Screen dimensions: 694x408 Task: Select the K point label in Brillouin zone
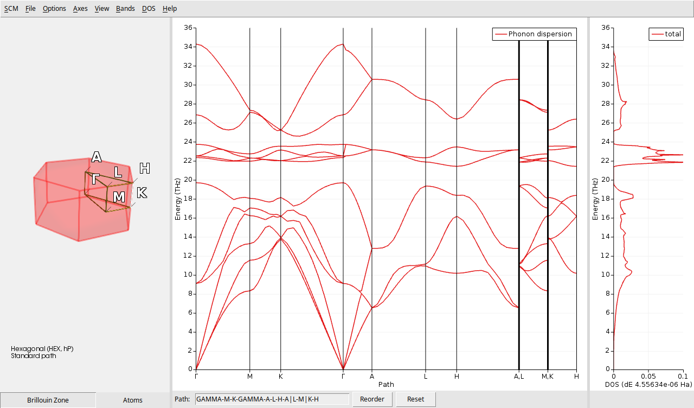pos(142,193)
